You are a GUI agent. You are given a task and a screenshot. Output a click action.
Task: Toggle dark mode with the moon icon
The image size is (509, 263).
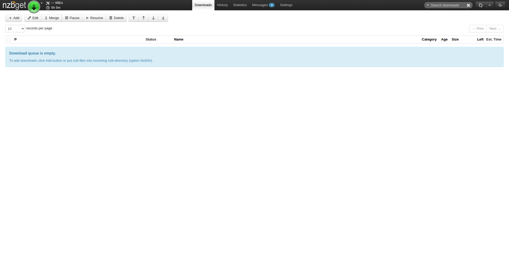(501, 5)
